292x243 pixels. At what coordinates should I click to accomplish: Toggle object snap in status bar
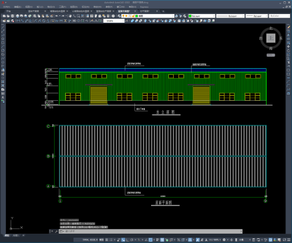[x=150, y=240]
